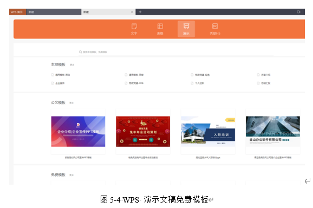This screenshot has height=208, width=313.
Task: Choose the red 兔年年会活动策划 thumbnail
Action: 143,132
